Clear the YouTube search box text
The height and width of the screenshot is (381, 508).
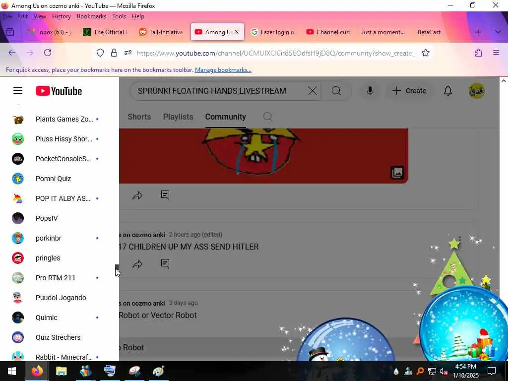click(x=313, y=91)
